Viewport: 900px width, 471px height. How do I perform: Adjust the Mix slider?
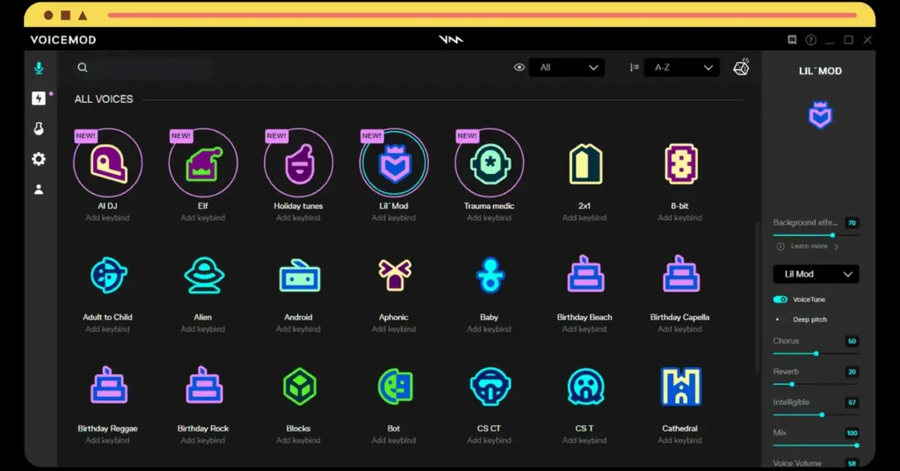point(816,446)
